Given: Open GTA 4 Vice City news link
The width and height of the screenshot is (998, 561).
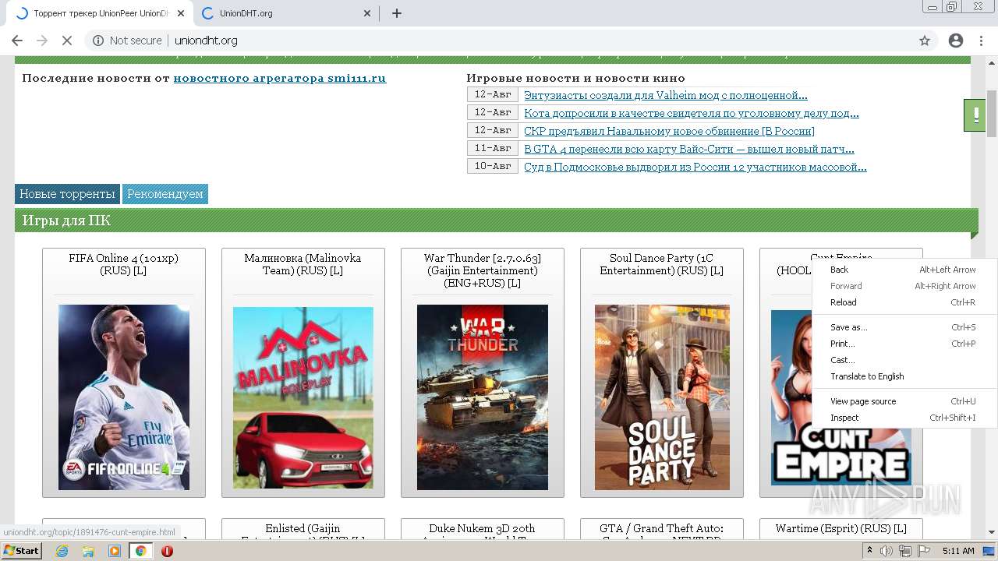Looking at the screenshot, I should [x=689, y=149].
